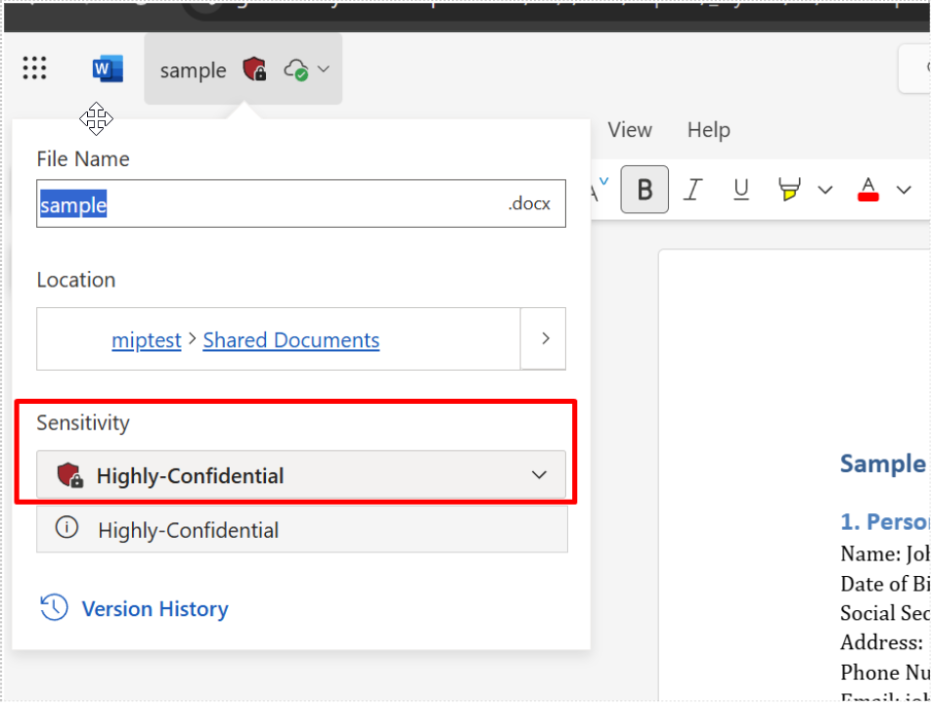Click the info icon next to Highly-Confidential
The width and height of the screenshot is (932, 706).
coord(67,529)
